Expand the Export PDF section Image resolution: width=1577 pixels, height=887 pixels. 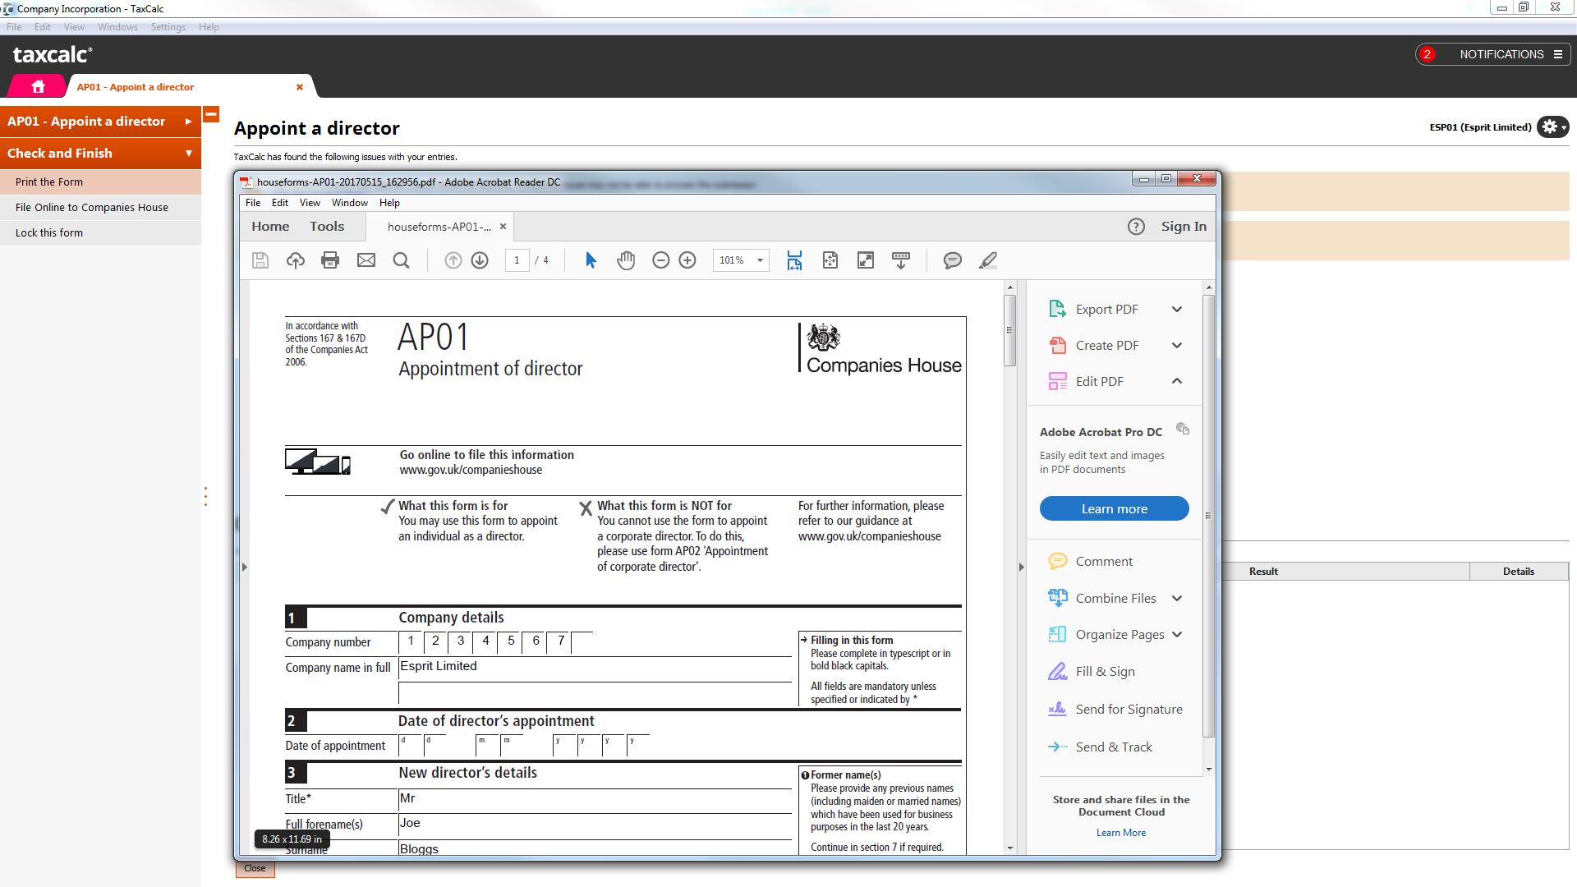(1176, 310)
